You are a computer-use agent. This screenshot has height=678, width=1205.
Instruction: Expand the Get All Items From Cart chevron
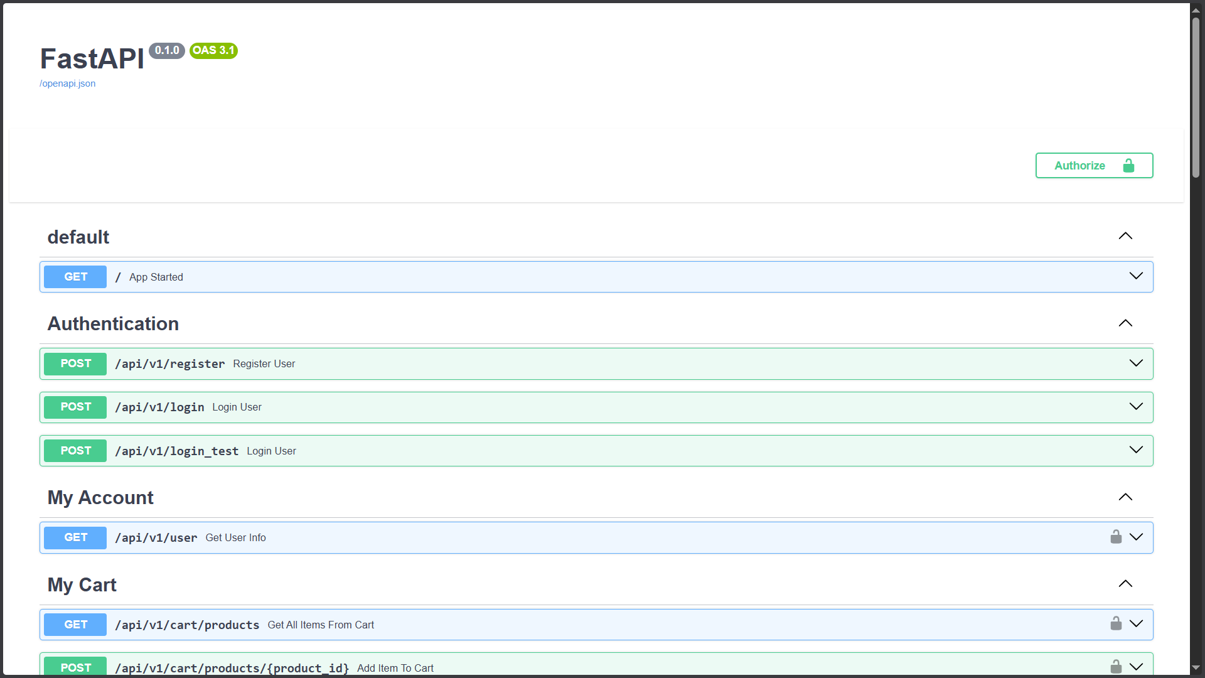[x=1136, y=623]
